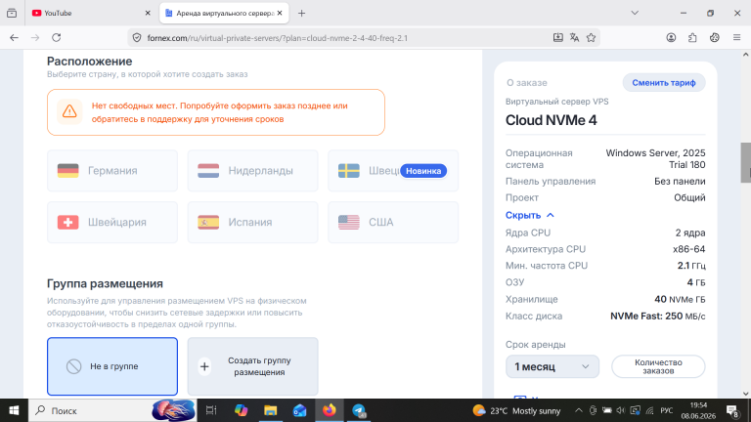Select Нидерланды location card
The image size is (751, 422).
(x=252, y=171)
